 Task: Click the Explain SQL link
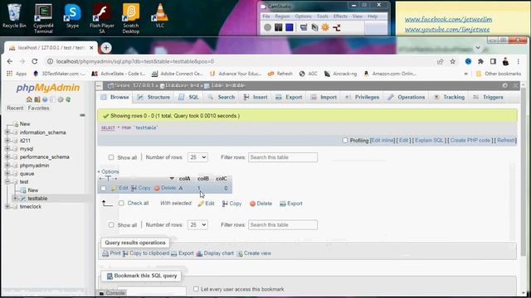(x=429, y=140)
